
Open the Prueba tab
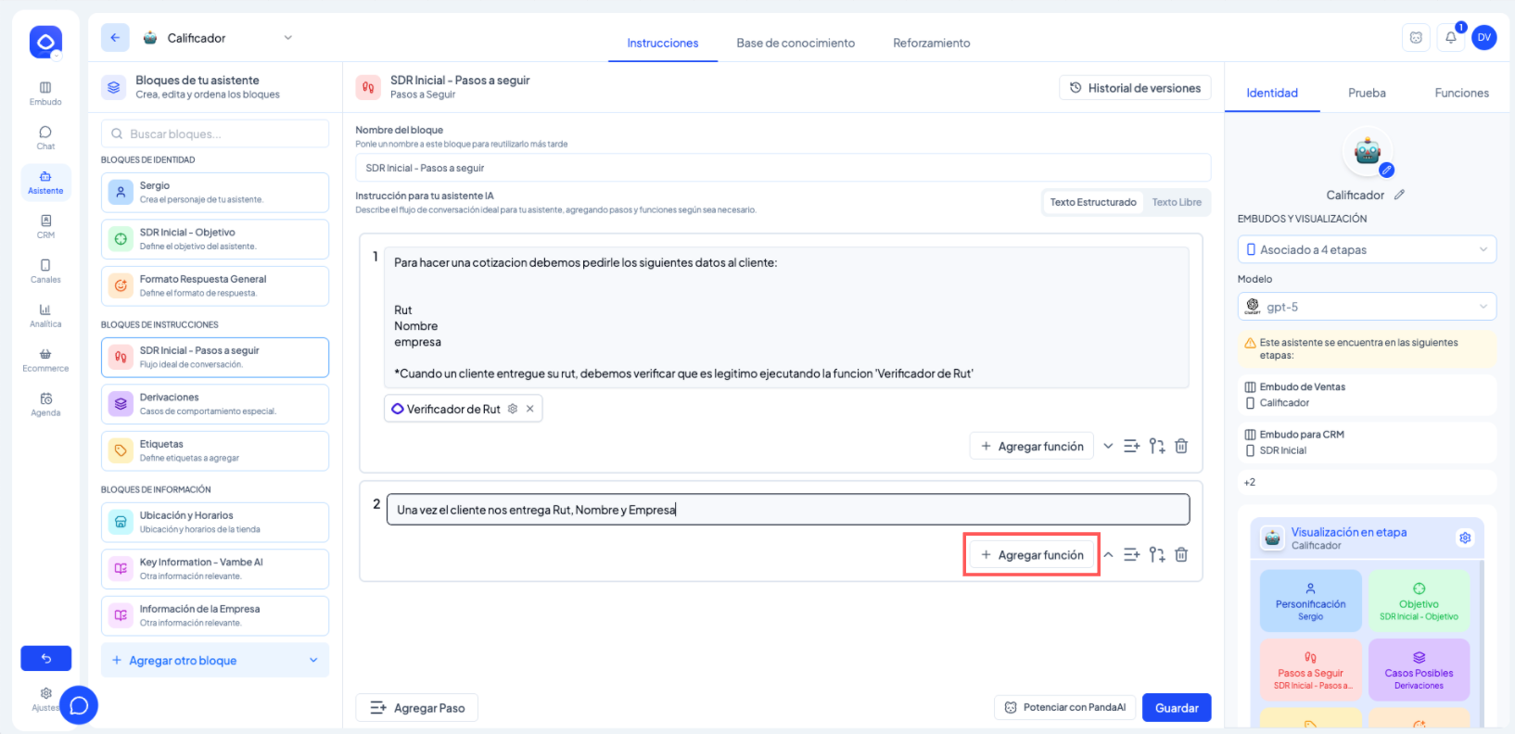point(1367,94)
